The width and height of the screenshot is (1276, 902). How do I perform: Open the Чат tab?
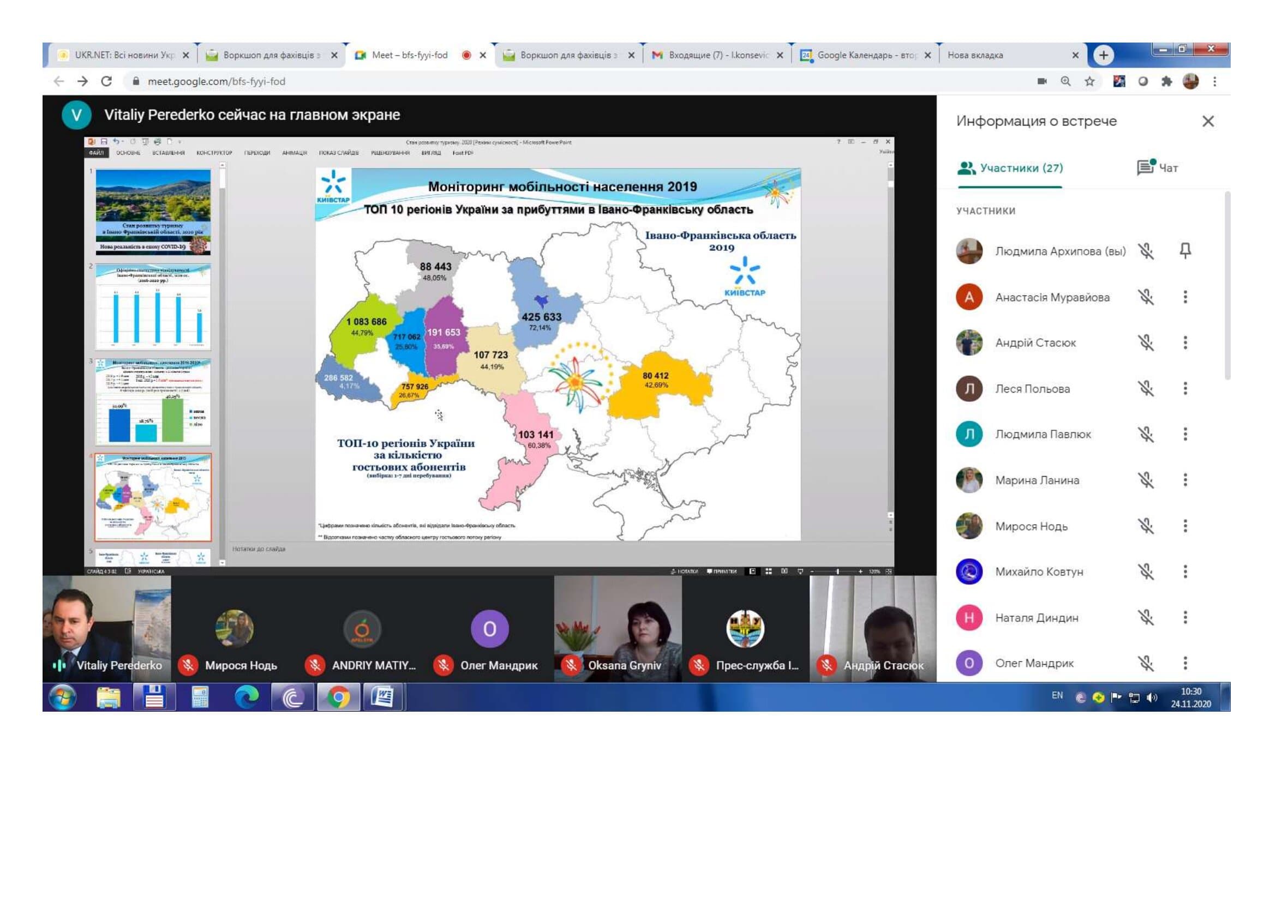click(x=1158, y=168)
